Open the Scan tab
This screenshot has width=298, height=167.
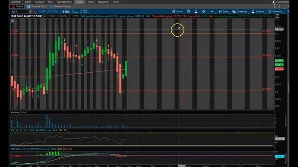[x=51, y=2]
